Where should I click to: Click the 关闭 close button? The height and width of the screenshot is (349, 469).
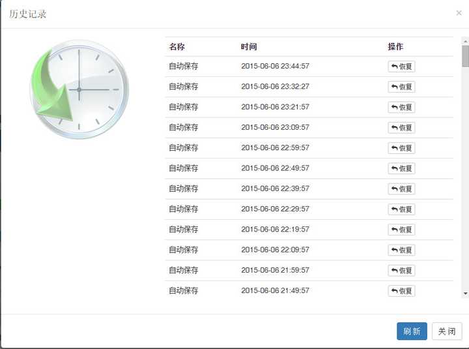[x=447, y=331]
